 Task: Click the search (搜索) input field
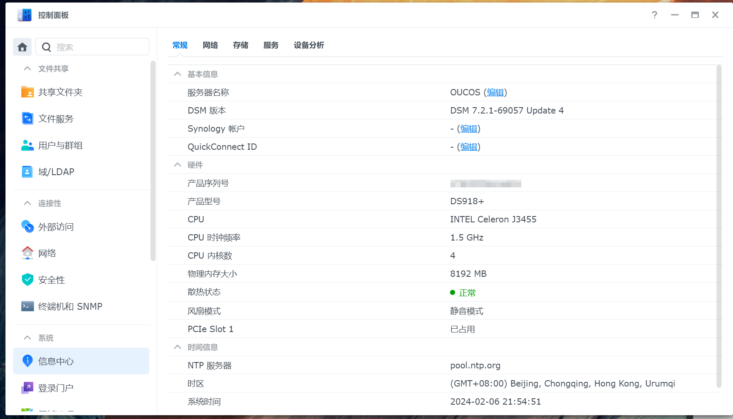click(x=92, y=47)
